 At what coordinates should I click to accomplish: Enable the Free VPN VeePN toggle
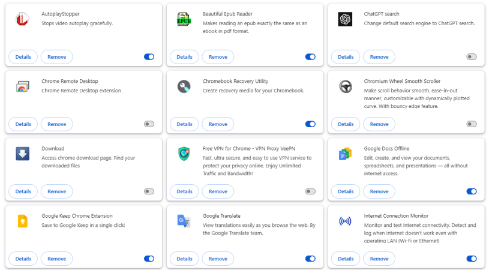[310, 191]
